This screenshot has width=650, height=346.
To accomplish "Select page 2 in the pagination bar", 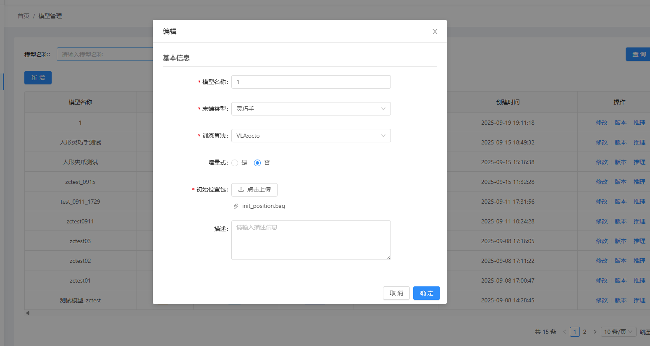I will pos(585,332).
